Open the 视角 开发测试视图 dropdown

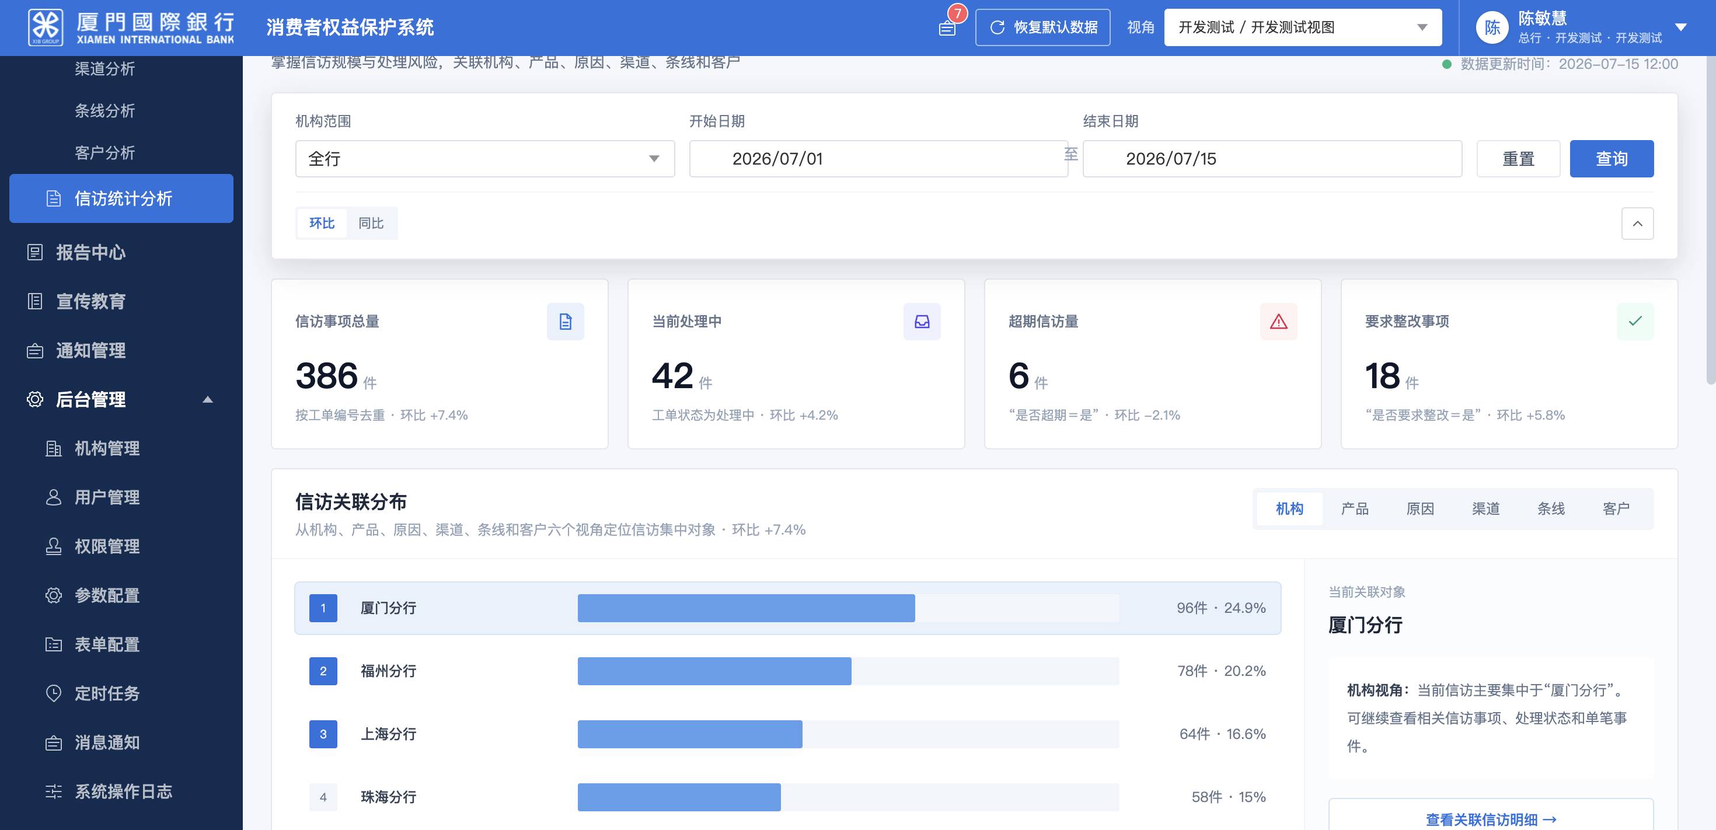click(1303, 27)
